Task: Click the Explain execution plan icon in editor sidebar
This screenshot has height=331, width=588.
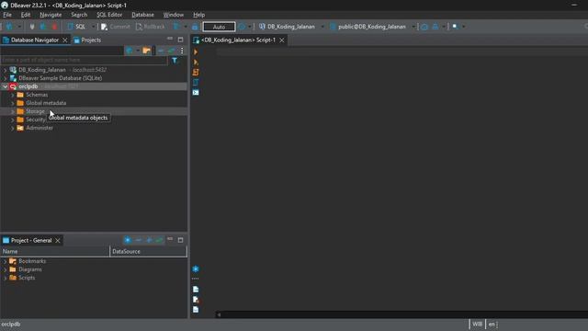Action: [196, 82]
